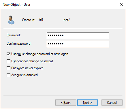
Task: Tick the User cannot change password box
Action: [8, 61]
